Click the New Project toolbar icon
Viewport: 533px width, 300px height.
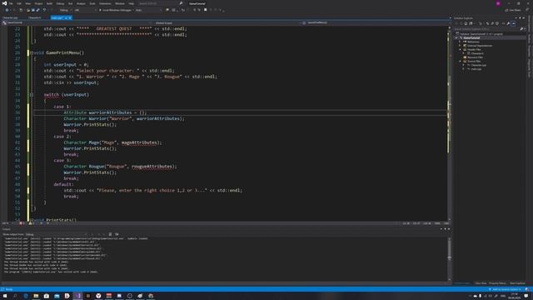[21, 10]
